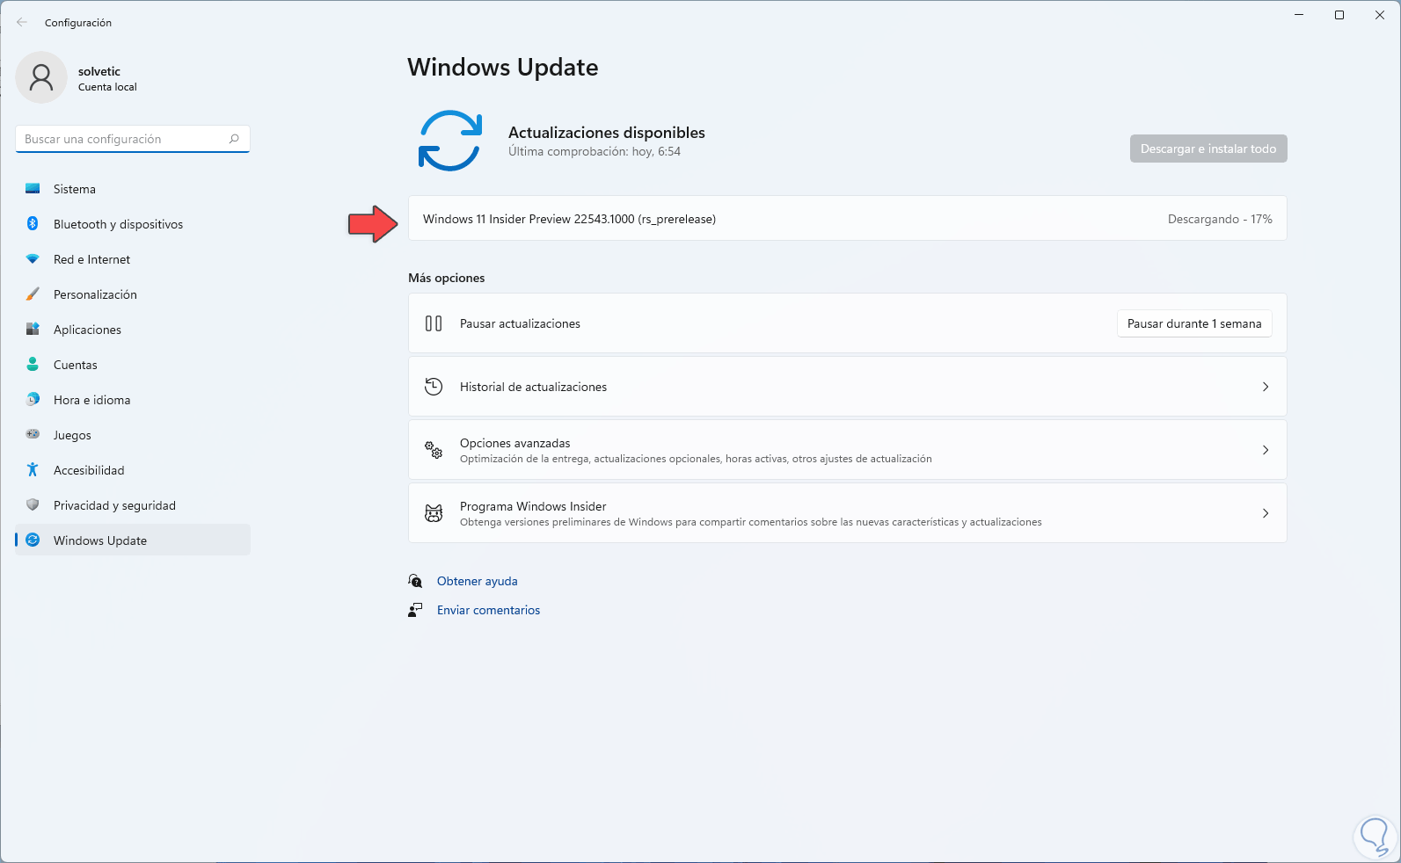Click Última comprobación: hoy, 6:54 text
The width and height of the screenshot is (1401, 863).
pos(595,151)
